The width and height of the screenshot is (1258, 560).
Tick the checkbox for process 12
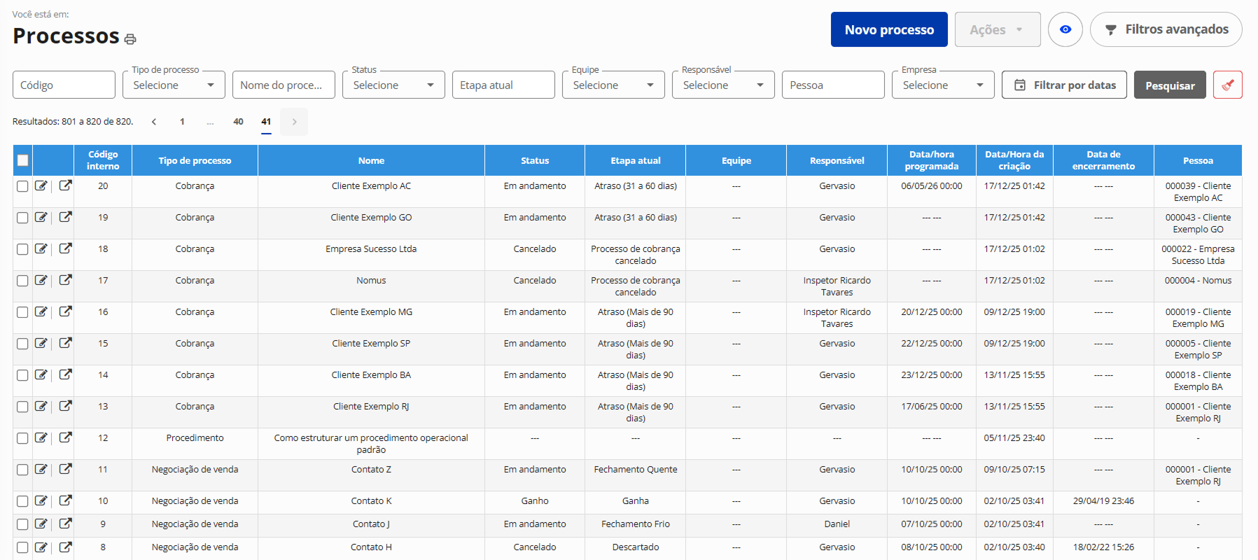coord(22,438)
